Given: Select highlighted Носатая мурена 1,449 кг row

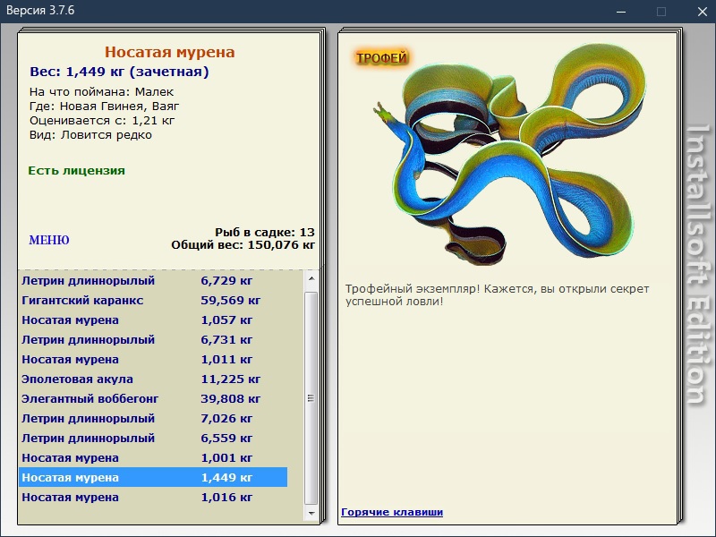Looking at the screenshot, I should (153, 477).
